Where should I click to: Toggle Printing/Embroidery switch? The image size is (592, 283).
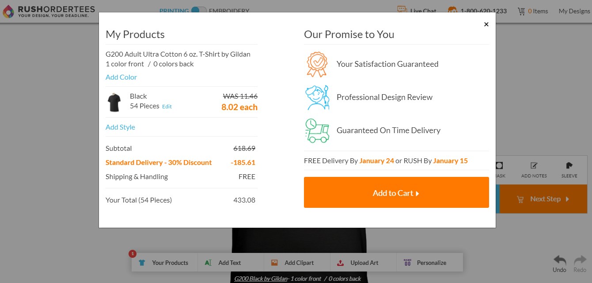click(199, 10)
